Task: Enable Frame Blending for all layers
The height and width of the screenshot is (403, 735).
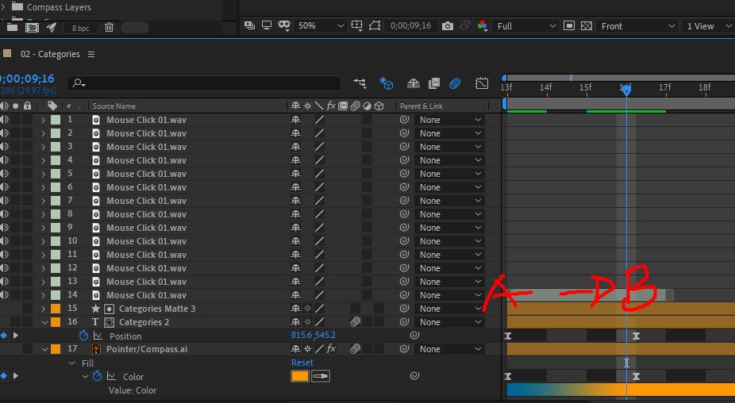Action: pyautogui.click(x=434, y=83)
